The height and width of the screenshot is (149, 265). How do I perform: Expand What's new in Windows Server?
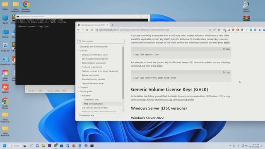point(81,55)
